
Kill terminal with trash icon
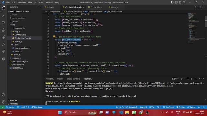(191, 79)
